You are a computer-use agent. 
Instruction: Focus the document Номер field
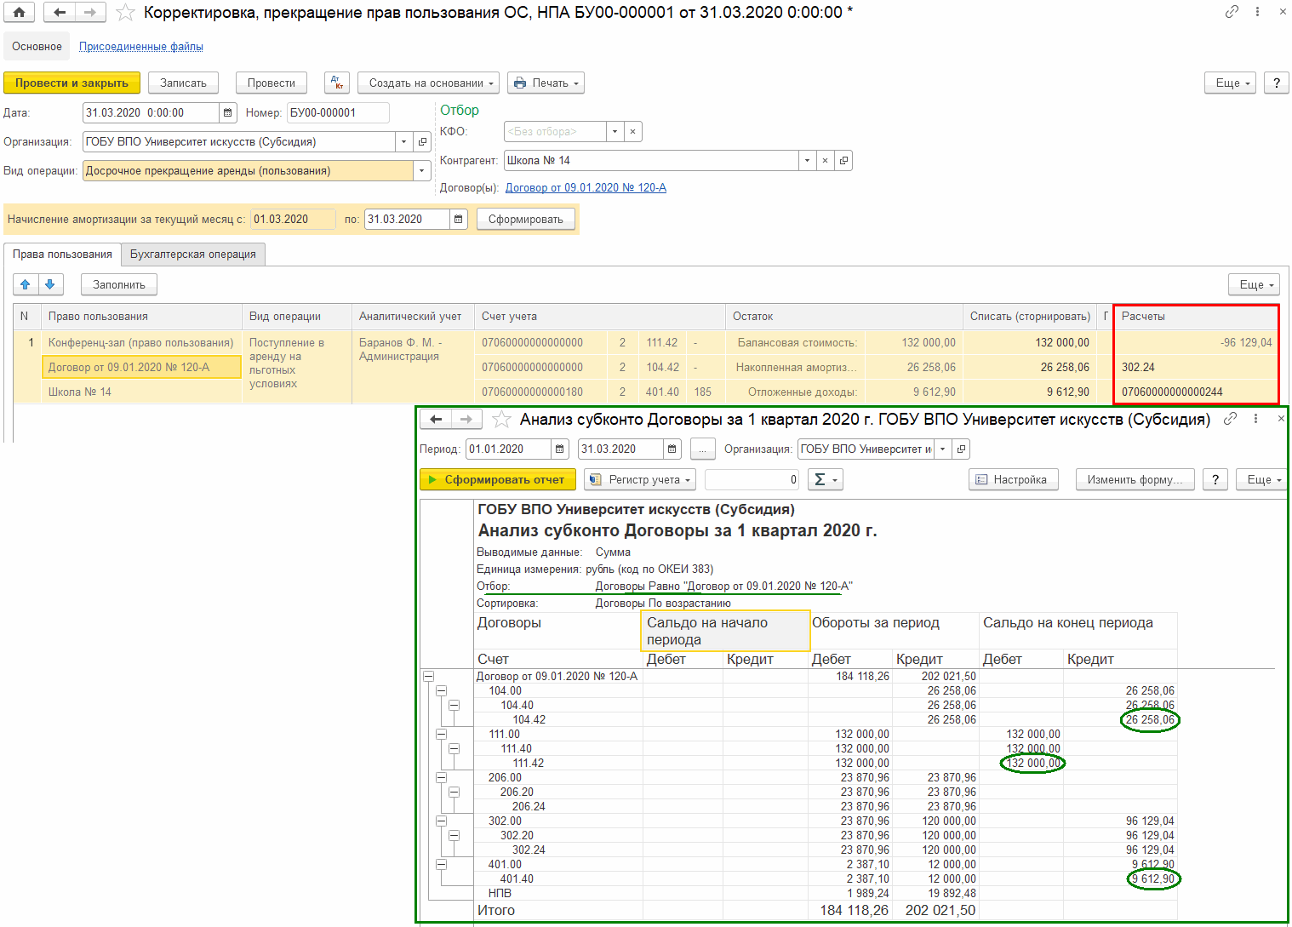[338, 112]
